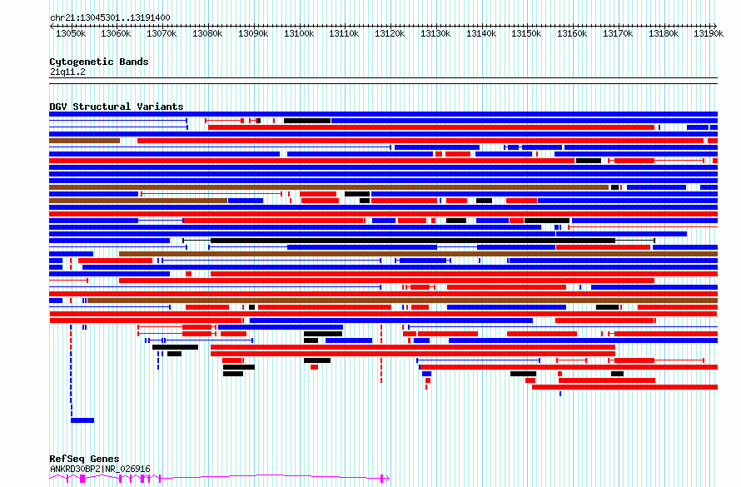
Task: Click the ANKRD30BP2|NR_026916 gene label
Action: 100,469
